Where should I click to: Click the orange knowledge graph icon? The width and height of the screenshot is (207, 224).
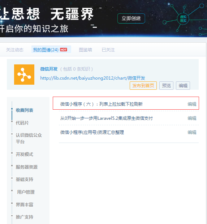tap(24, 75)
